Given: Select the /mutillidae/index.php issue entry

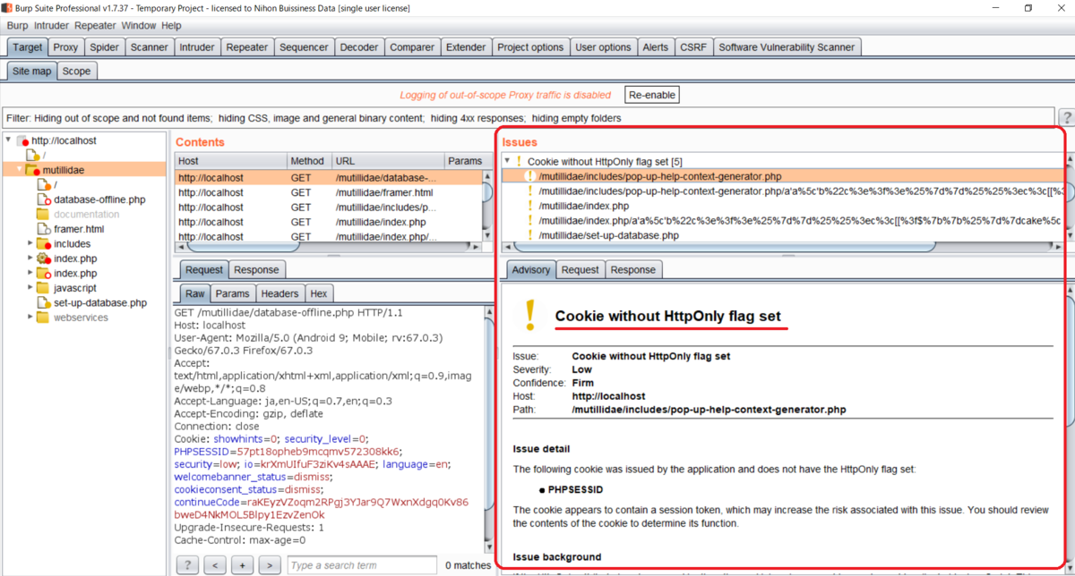Looking at the screenshot, I should click(583, 207).
